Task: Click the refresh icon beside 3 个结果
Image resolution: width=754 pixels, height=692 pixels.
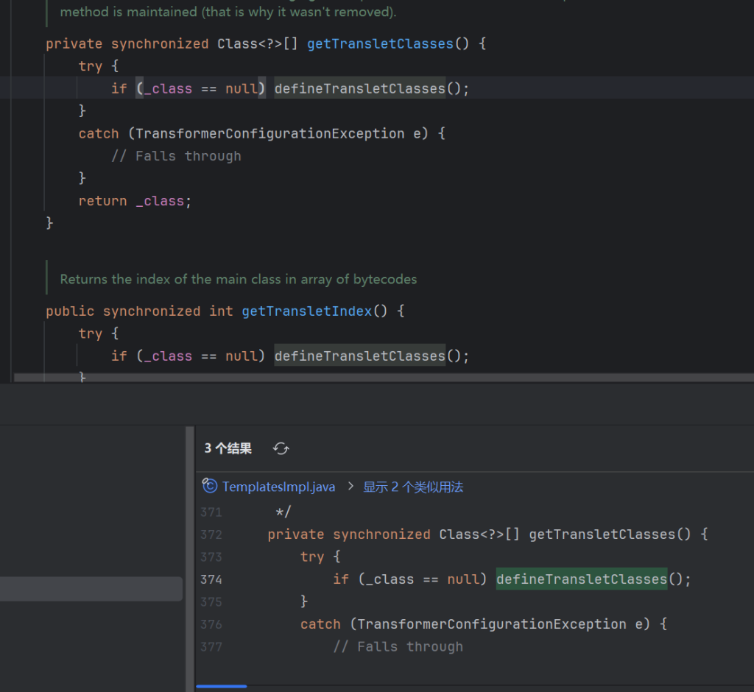Action: click(x=281, y=448)
